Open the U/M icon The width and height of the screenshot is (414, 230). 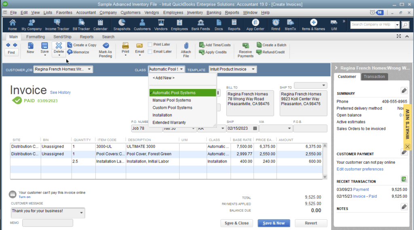pos(334,25)
